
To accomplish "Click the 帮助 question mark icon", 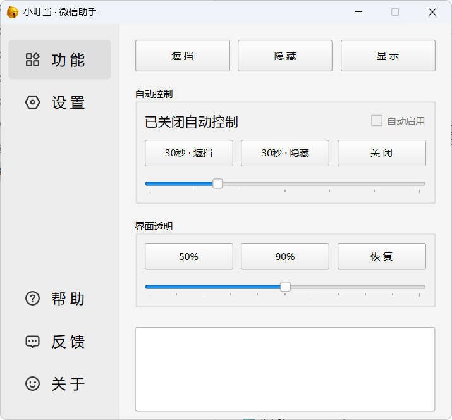I will point(32,299).
